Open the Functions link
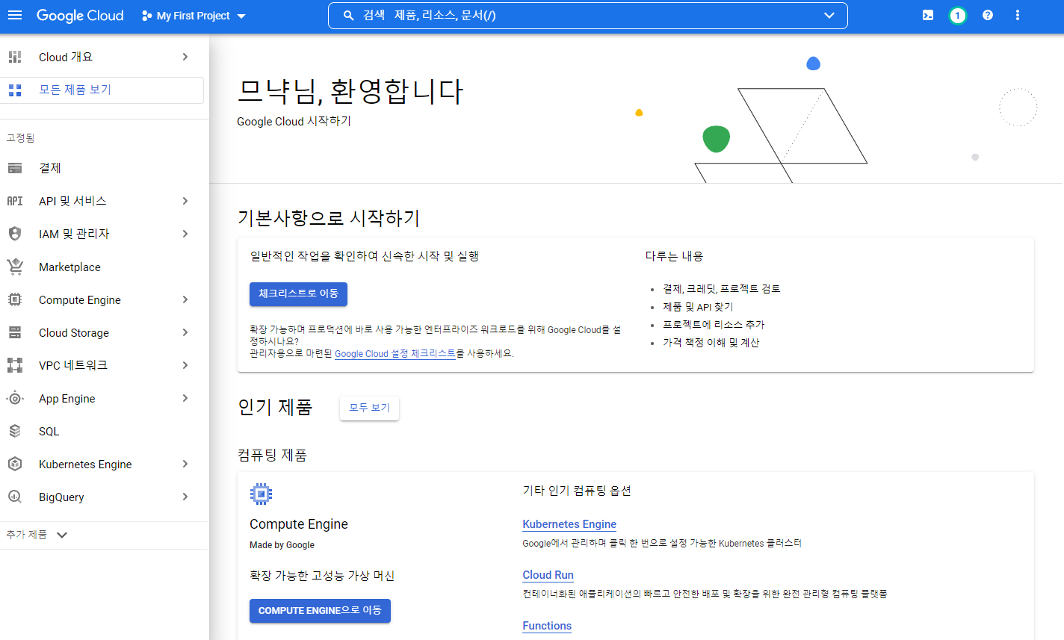 (547, 626)
